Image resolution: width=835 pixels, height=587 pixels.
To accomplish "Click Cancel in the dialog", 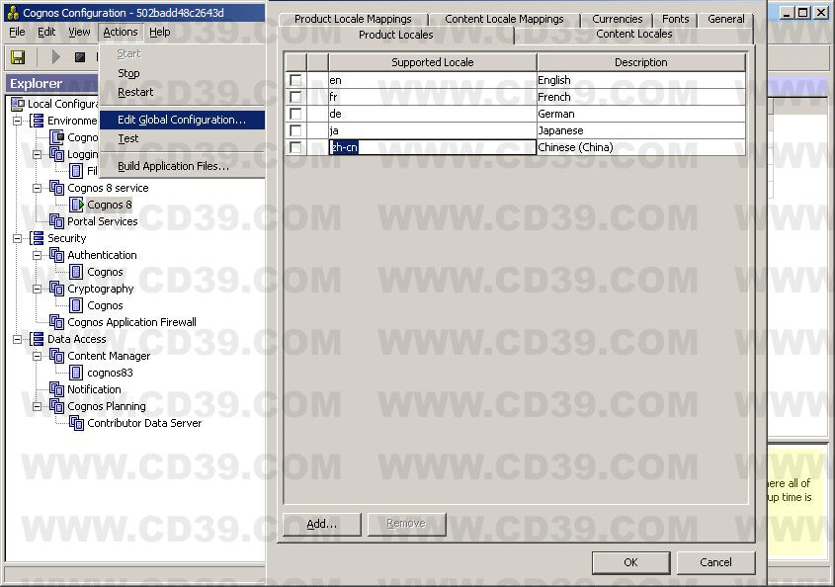I will (x=715, y=562).
